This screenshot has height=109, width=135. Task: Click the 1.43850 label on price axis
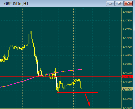point(127,108)
